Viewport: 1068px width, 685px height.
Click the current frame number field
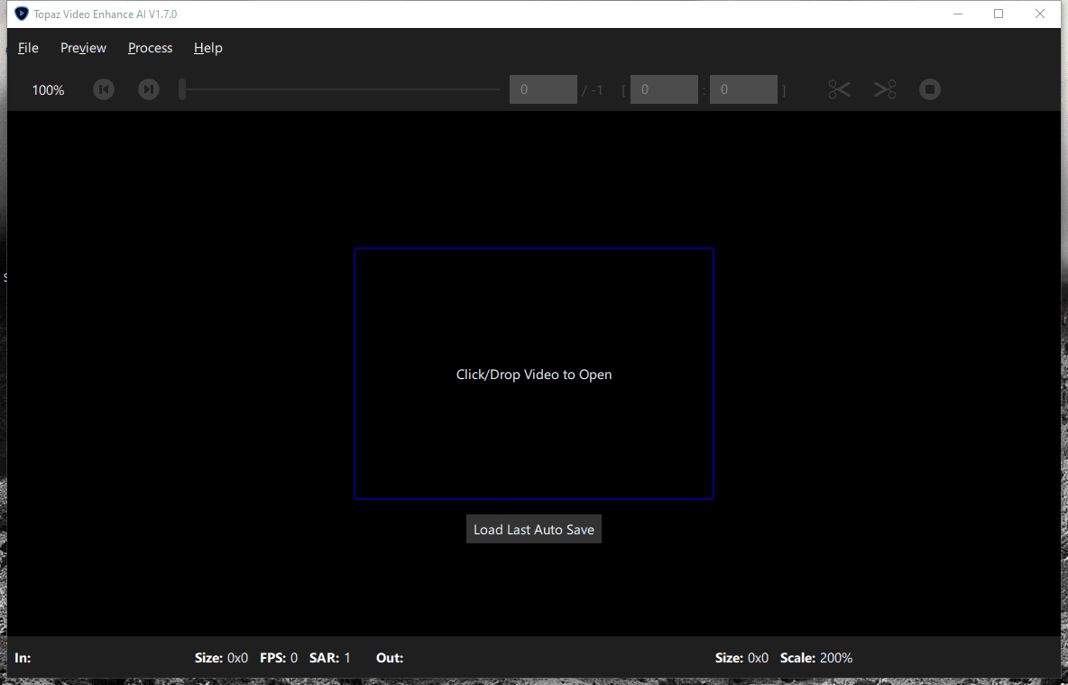click(543, 89)
